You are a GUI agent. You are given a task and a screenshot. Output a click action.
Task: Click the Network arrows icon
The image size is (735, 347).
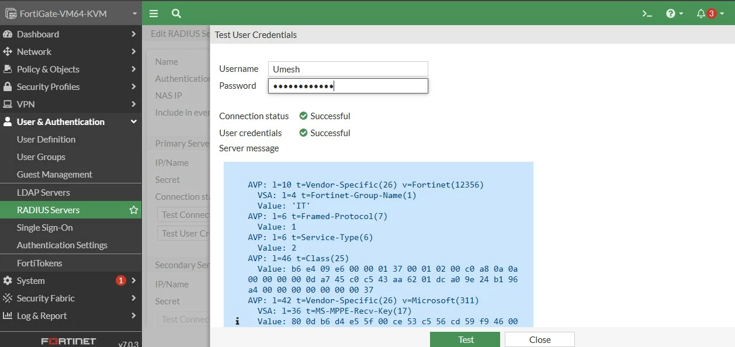pos(8,52)
